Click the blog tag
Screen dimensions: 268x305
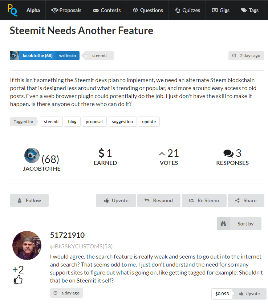(72, 122)
